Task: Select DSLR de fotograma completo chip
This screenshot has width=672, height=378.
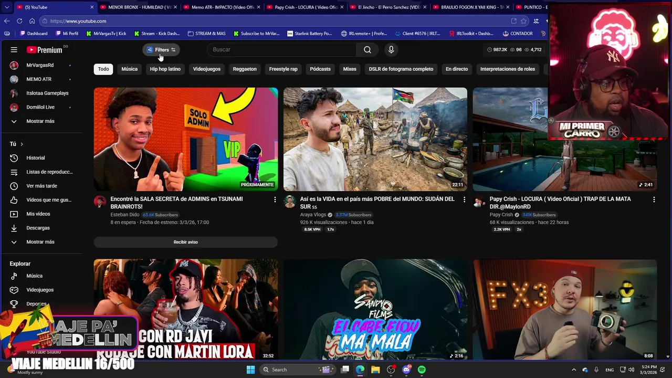Action: 401,69
